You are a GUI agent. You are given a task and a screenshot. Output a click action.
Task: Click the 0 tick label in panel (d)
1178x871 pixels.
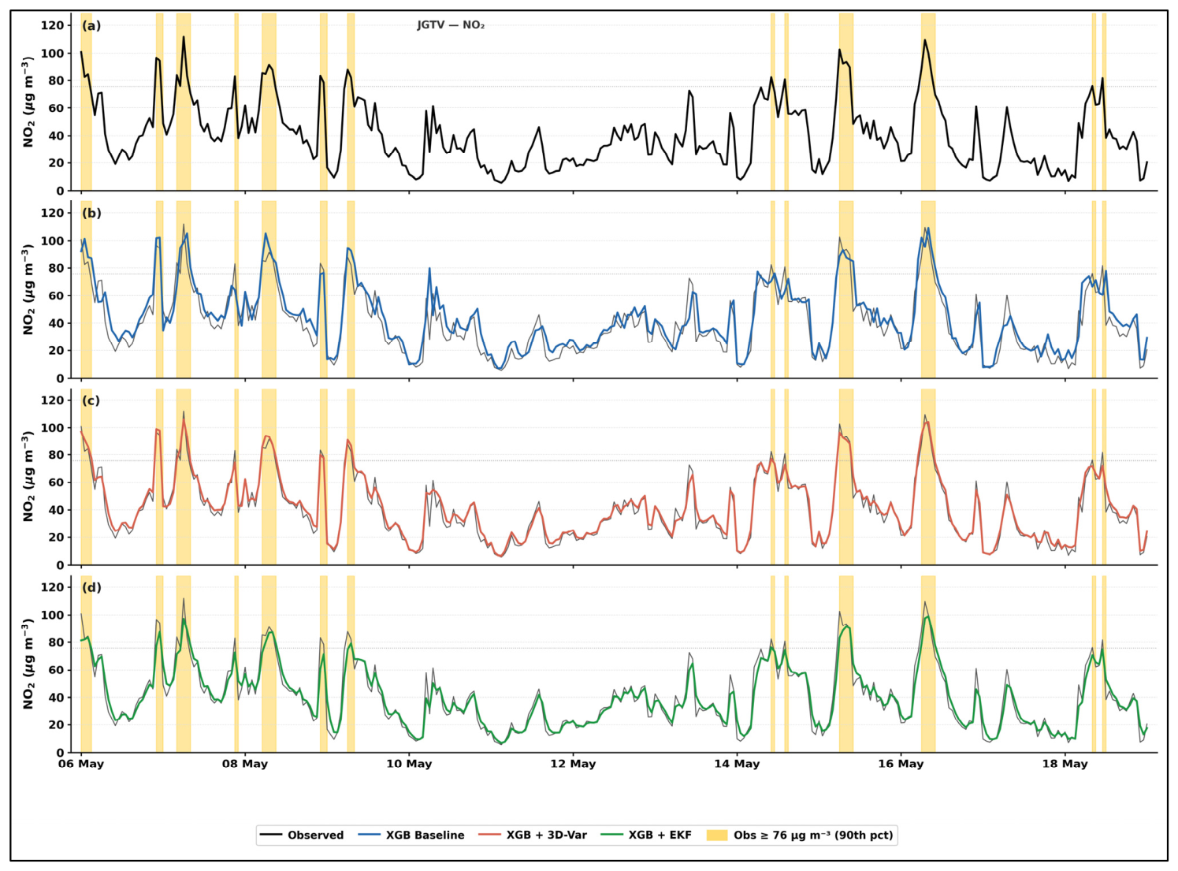[x=60, y=752]
